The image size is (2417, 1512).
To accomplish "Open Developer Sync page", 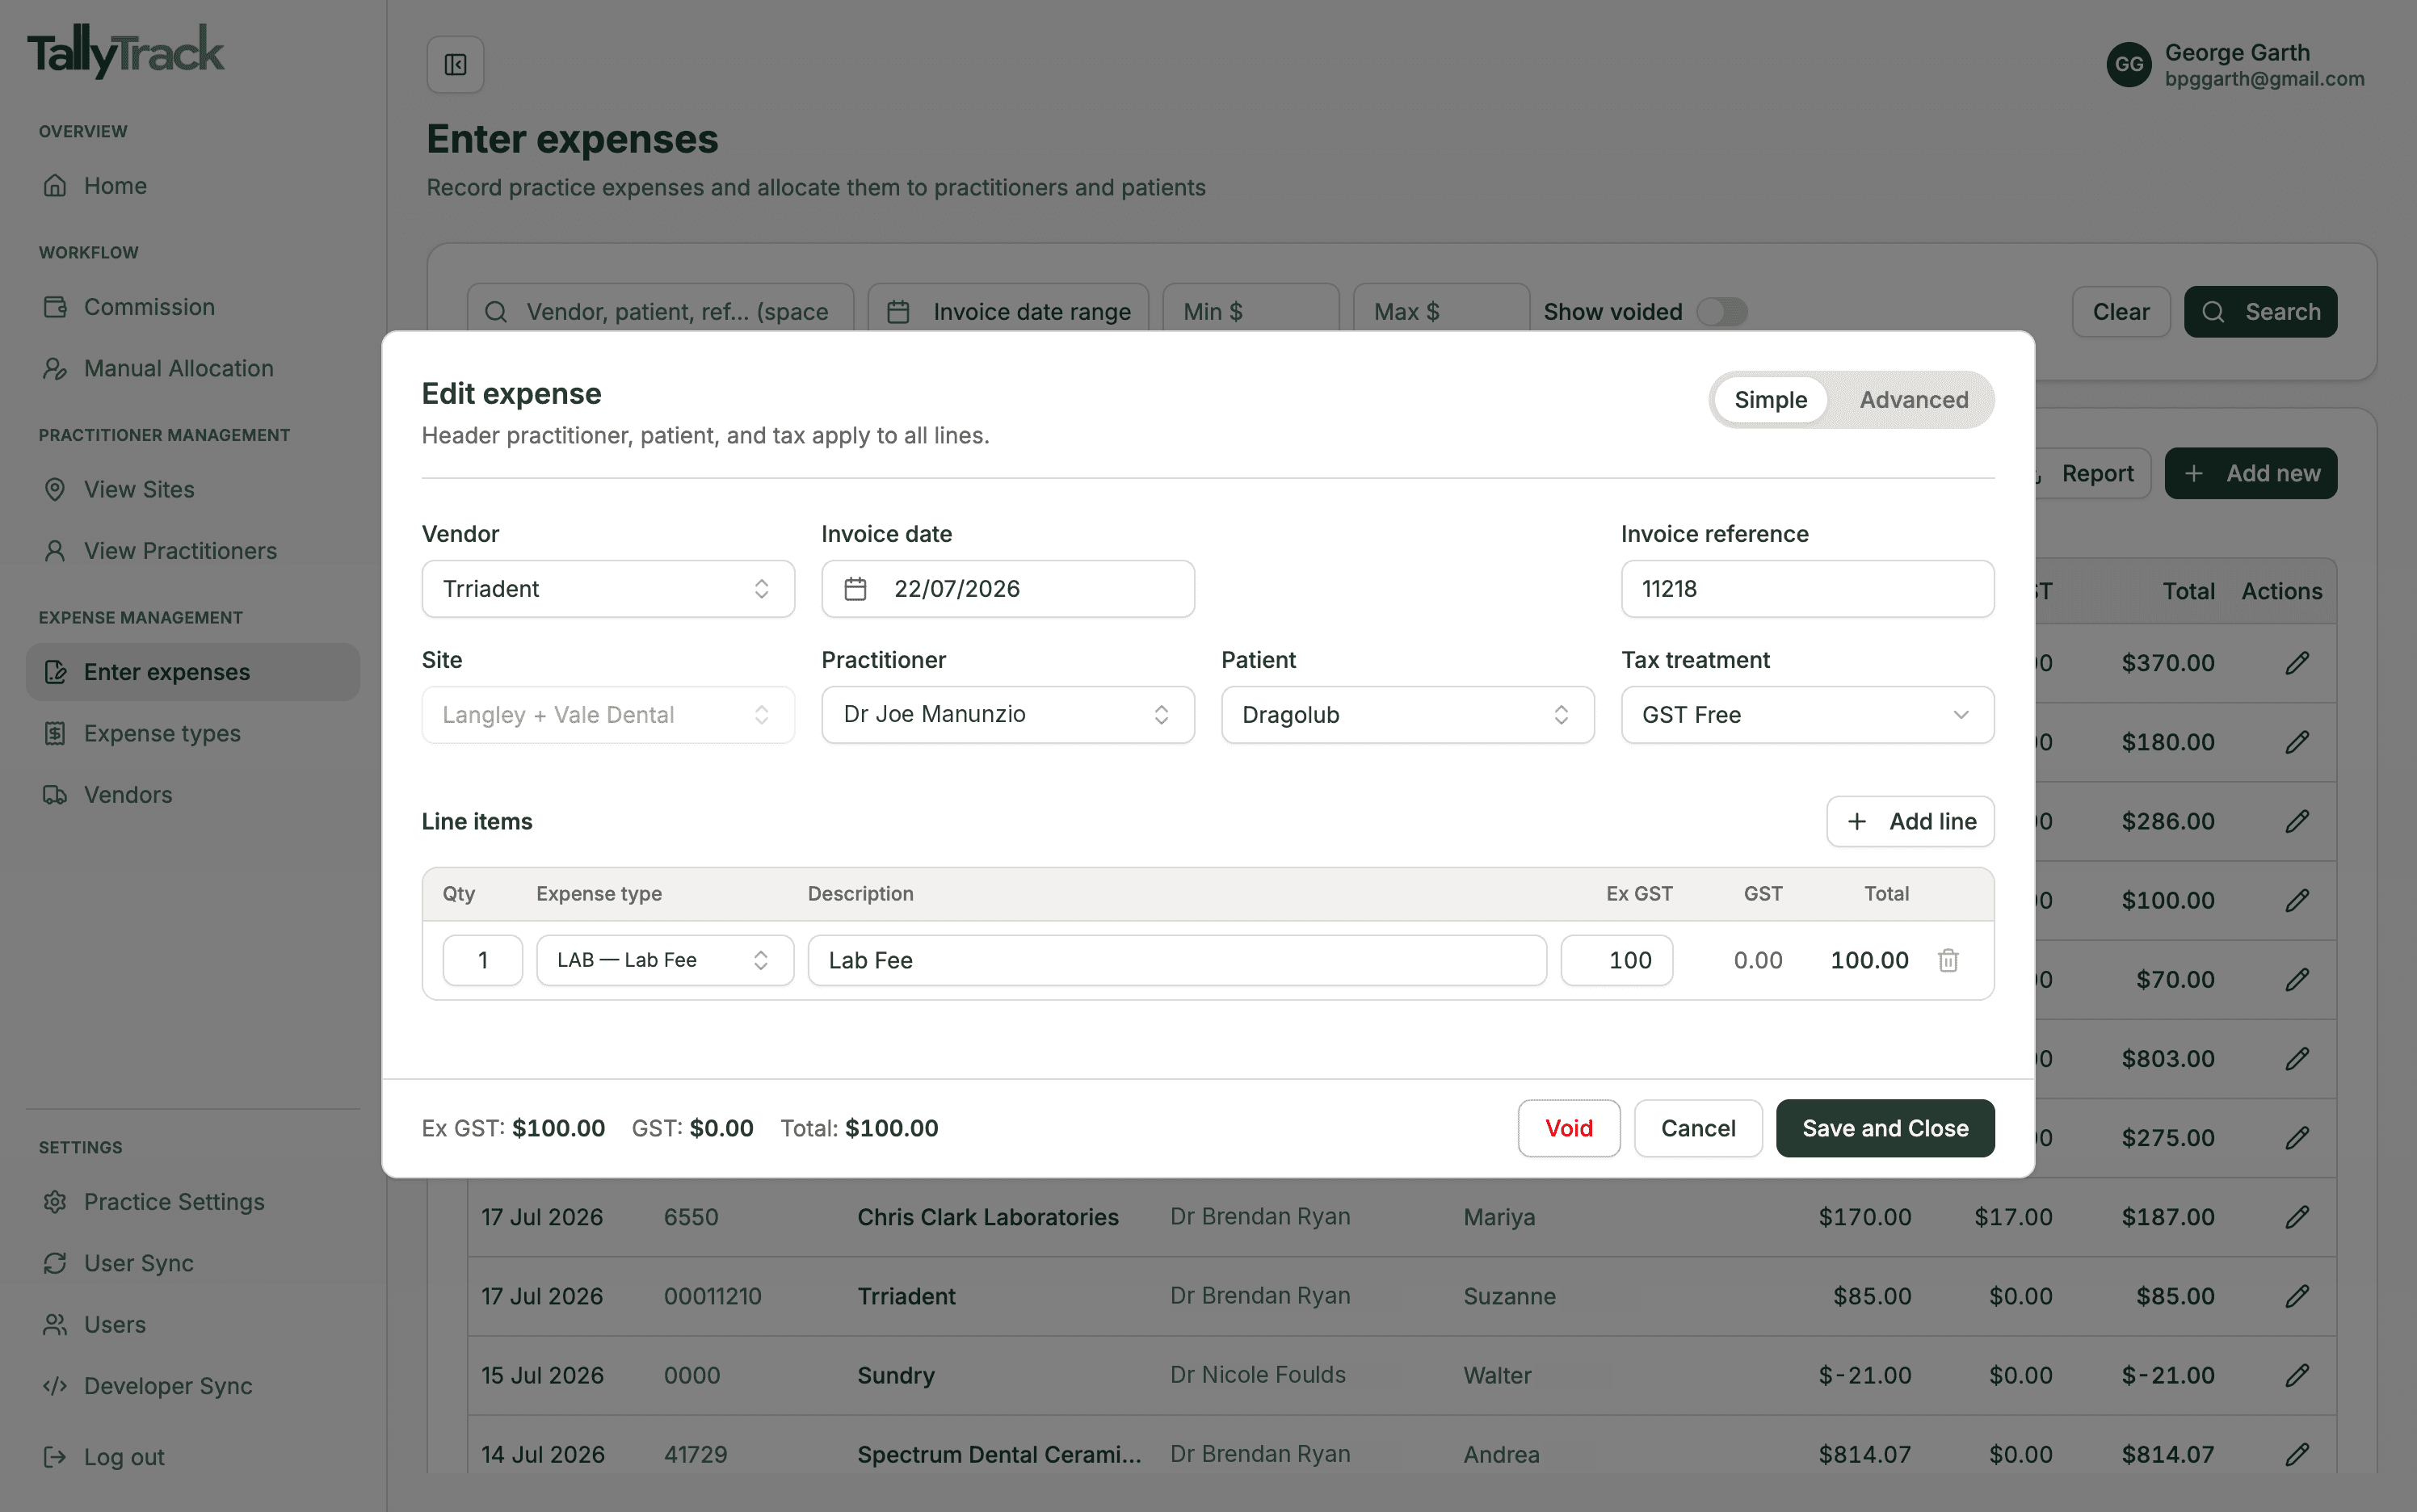I will click(x=193, y=1386).
